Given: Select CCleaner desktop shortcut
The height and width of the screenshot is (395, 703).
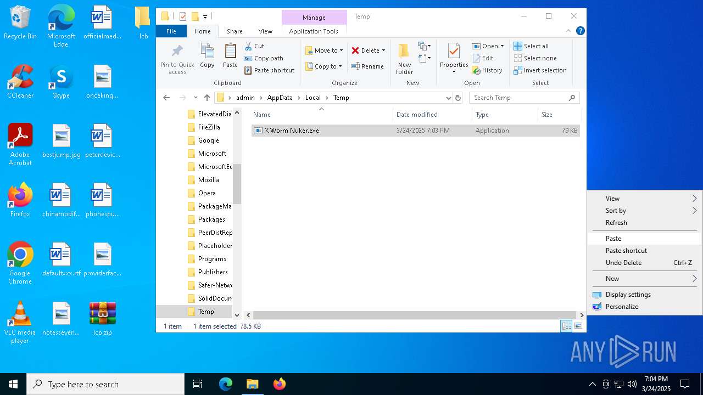Looking at the screenshot, I should coord(20,82).
